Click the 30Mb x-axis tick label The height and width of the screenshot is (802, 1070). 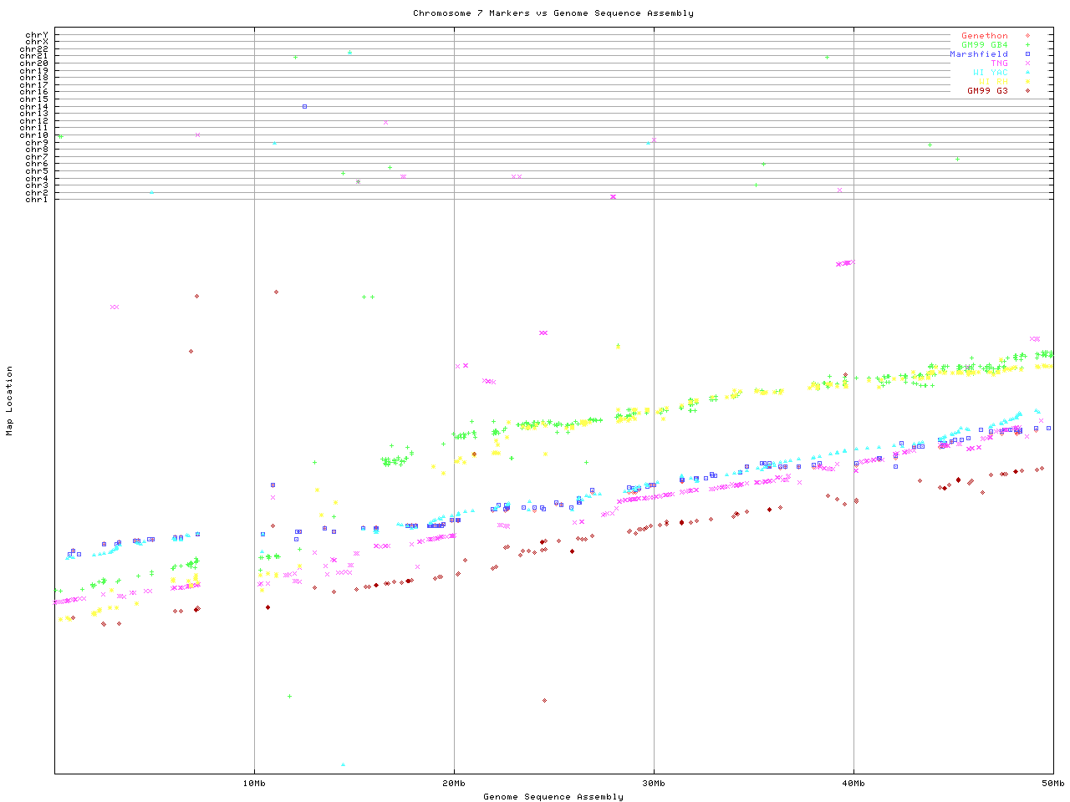654,783
